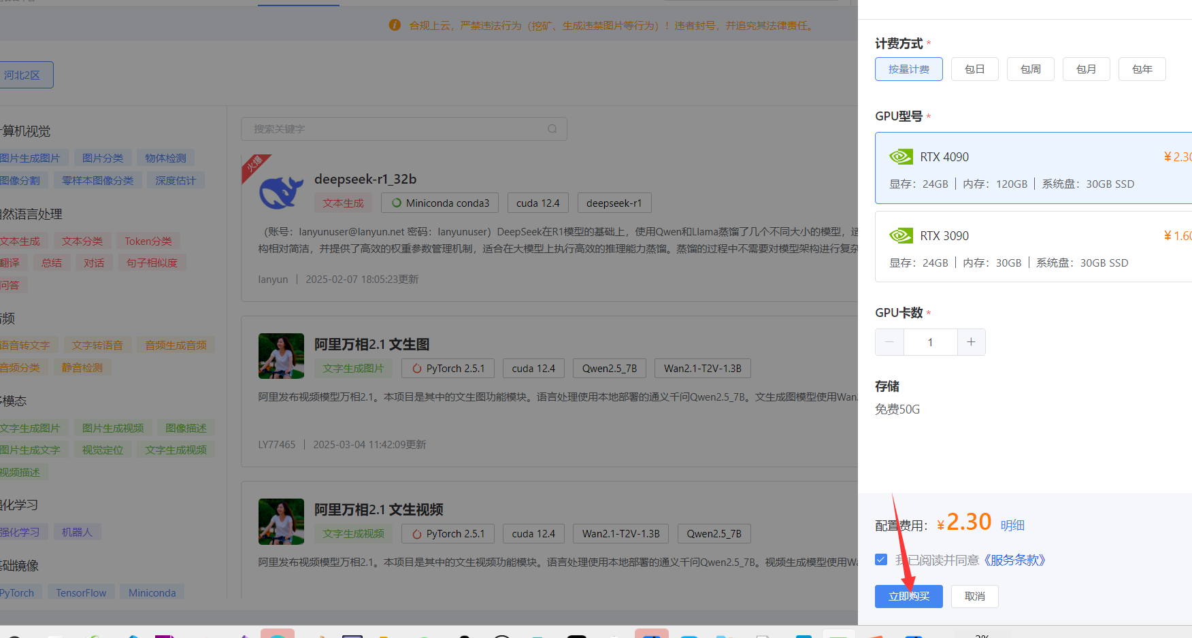Filter by 物体检测 category tag
Image resolution: width=1192 pixels, height=638 pixels.
pos(165,158)
